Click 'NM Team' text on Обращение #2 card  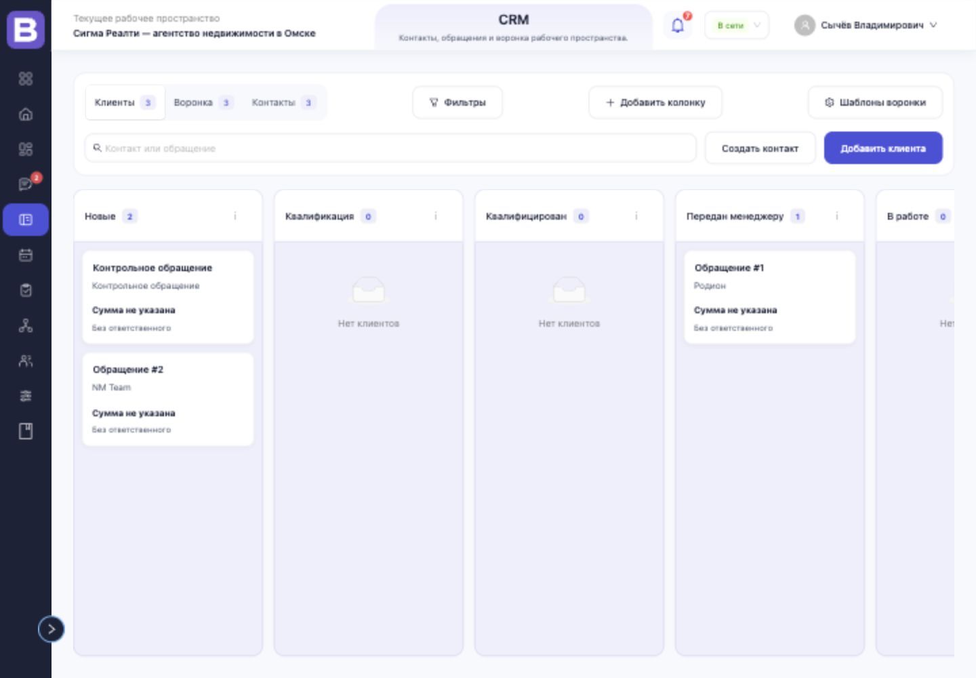[x=111, y=387]
